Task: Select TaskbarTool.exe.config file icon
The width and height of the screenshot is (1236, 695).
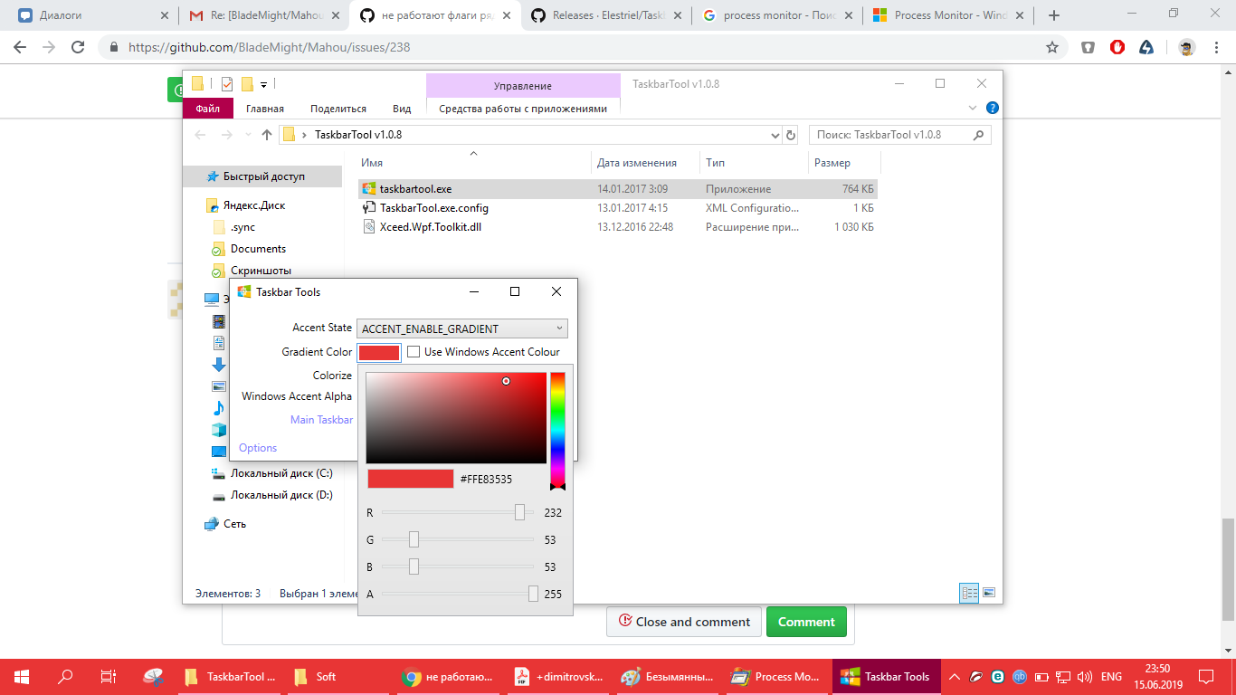Action: [369, 208]
